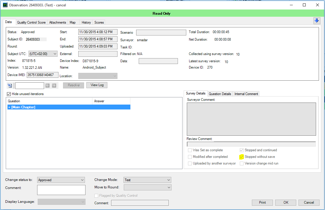Click the blue download arrow icon
The height and width of the screenshot is (210, 325).
[316, 20]
